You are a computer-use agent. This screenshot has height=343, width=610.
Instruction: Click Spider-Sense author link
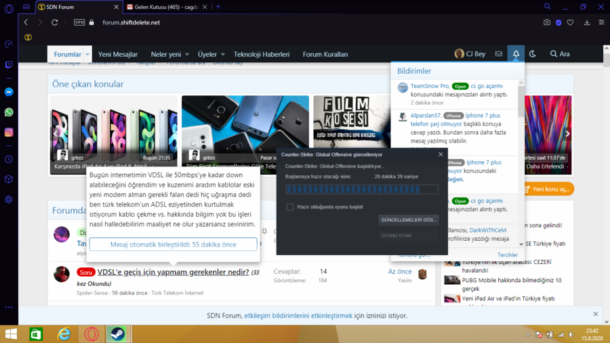[x=92, y=293]
